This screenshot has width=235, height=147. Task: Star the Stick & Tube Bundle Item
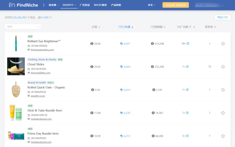(x=223, y=113)
